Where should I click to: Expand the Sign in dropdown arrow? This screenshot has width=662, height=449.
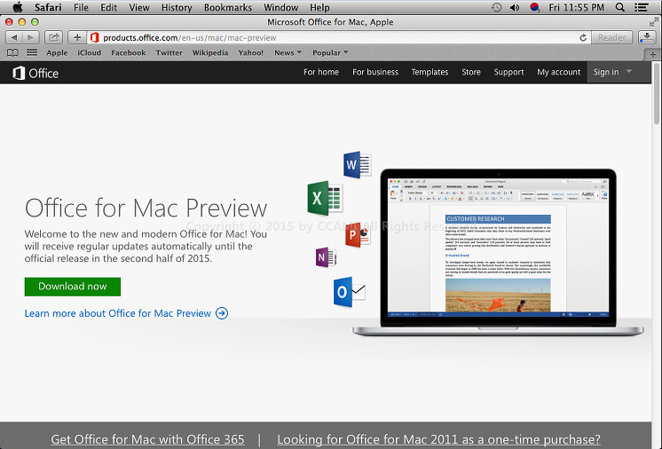(629, 72)
